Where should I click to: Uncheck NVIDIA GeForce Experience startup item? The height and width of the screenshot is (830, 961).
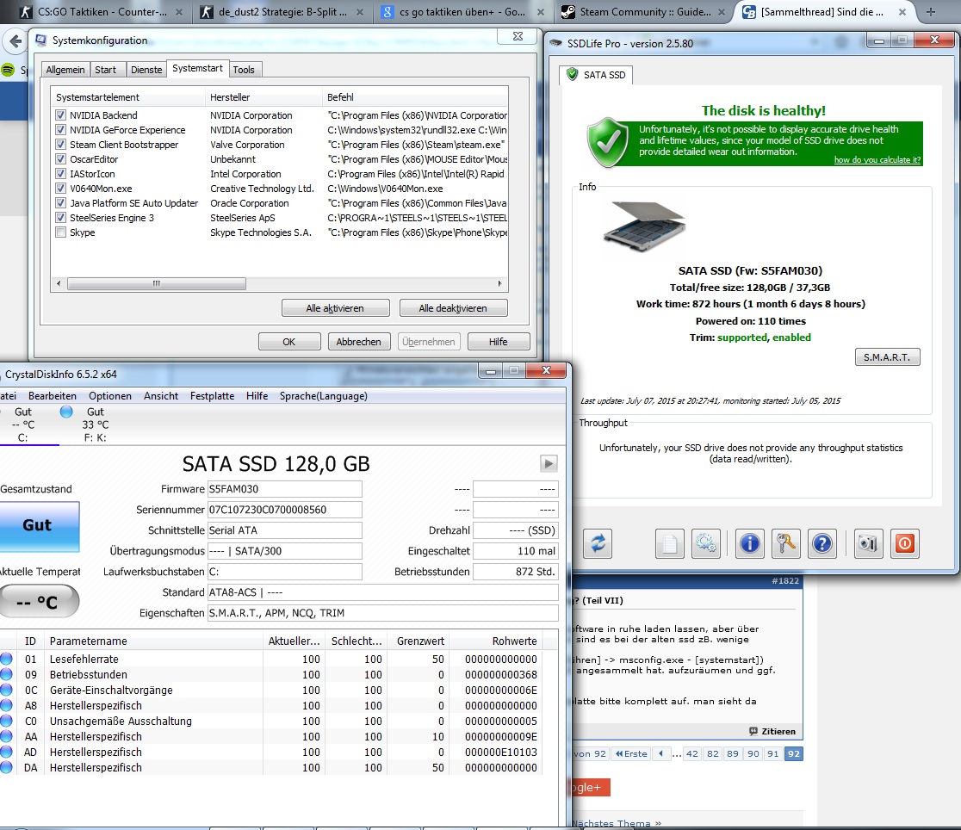[x=60, y=129]
